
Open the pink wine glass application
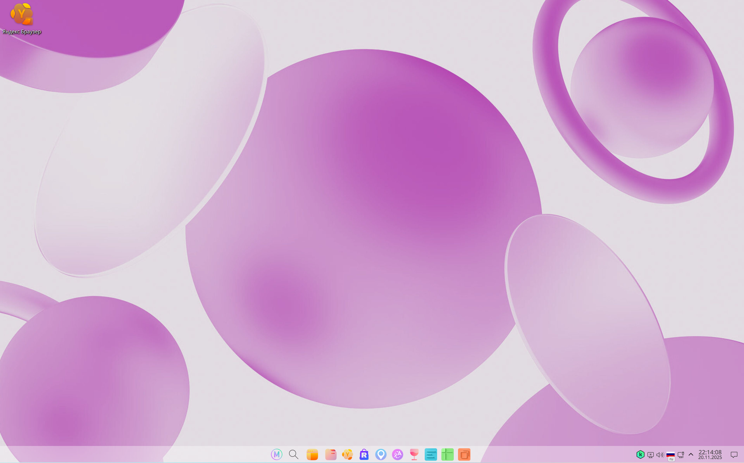tap(414, 454)
